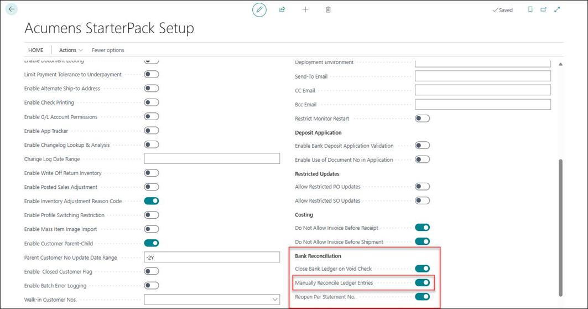Click the Costing heading
The height and width of the screenshot is (309, 588).
[304, 215]
